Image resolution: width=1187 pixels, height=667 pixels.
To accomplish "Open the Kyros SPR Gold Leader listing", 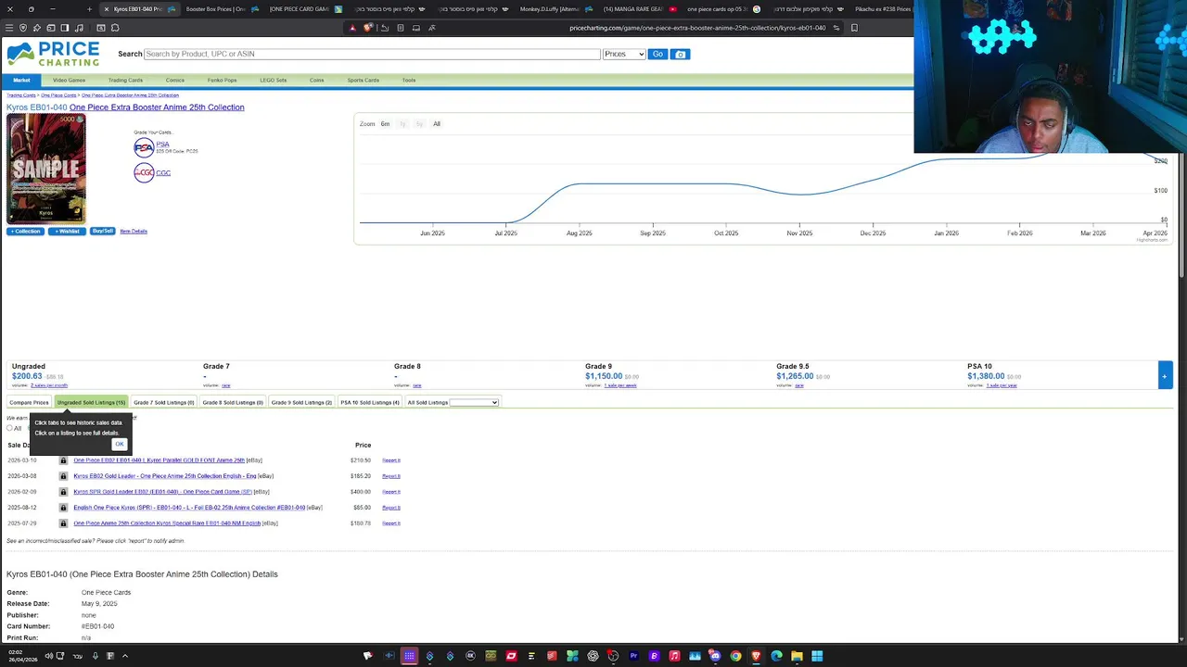I will tap(163, 492).
